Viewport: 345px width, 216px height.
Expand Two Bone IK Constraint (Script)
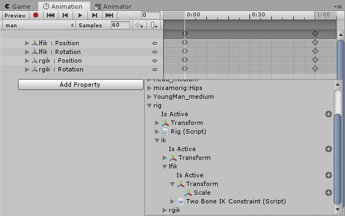pos(172,201)
